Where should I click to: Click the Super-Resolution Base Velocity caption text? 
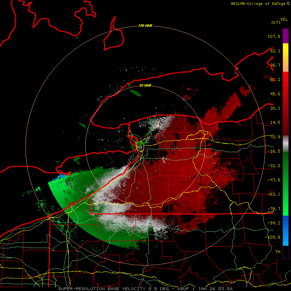pyautogui.click(x=145, y=289)
